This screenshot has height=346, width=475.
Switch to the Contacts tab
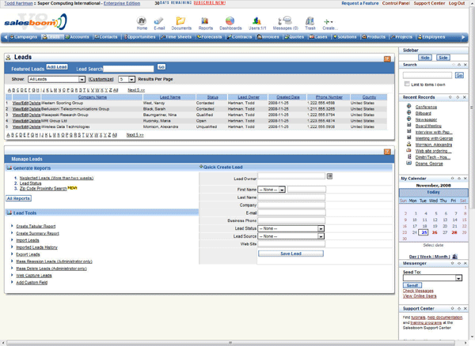click(106, 37)
